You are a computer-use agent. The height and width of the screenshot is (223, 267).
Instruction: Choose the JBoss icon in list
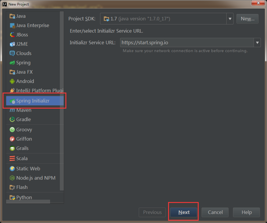pyautogui.click(x=12, y=35)
